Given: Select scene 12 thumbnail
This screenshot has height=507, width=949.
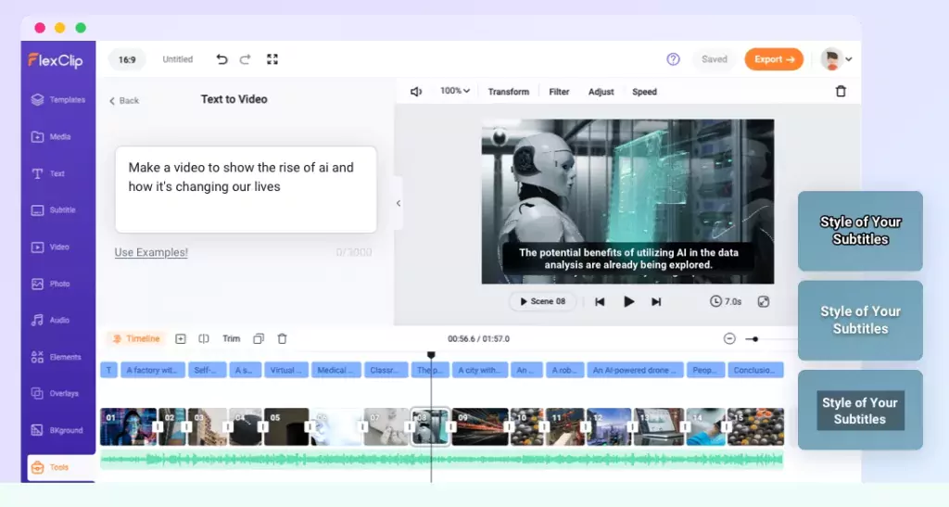Looking at the screenshot, I should [609, 427].
